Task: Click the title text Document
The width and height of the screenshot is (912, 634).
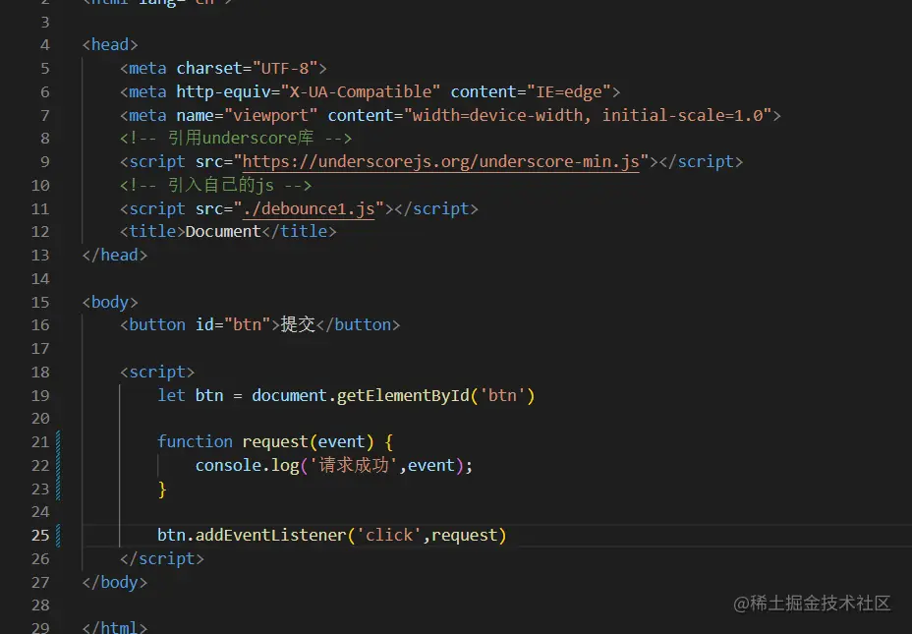Action: click(x=223, y=232)
